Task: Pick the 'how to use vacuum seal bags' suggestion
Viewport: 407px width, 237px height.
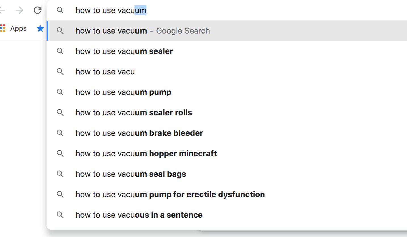Action: tap(131, 174)
